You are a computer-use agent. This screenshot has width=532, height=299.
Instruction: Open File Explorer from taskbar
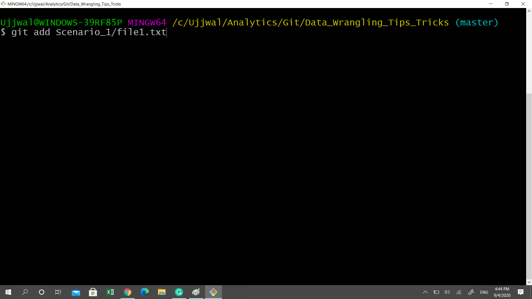162,292
